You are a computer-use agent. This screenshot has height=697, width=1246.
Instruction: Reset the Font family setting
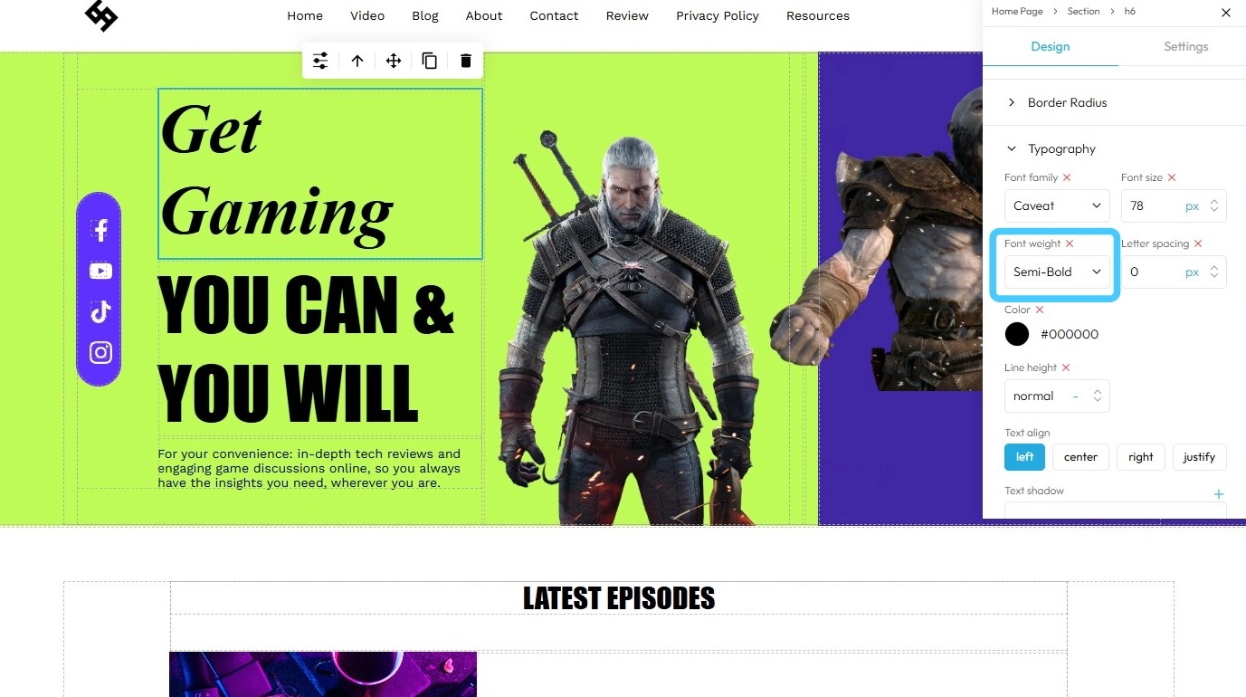[1067, 177]
